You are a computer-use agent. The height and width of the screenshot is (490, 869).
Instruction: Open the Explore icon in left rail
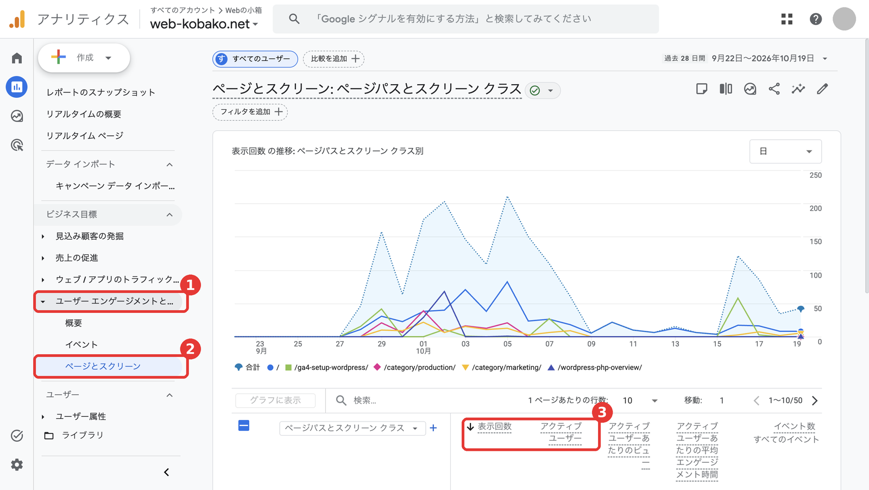coord(17,116)
